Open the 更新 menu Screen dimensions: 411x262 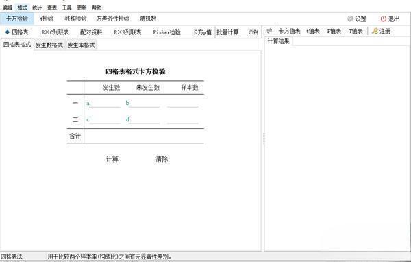tap(82, 8)
